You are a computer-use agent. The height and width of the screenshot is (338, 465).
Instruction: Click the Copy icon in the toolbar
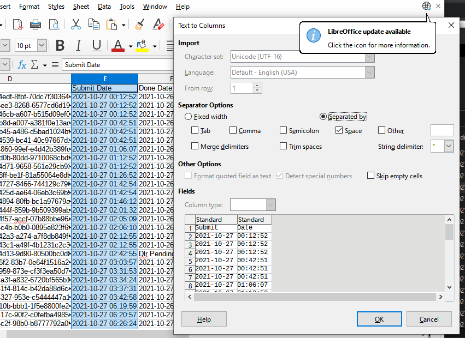pyautogui.click(x=94, y=25)
